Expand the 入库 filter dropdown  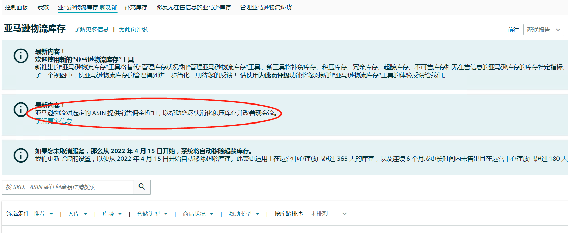[78, 214]
